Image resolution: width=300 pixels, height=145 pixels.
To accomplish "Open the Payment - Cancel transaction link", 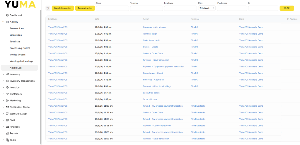I will tap(157, 126).
